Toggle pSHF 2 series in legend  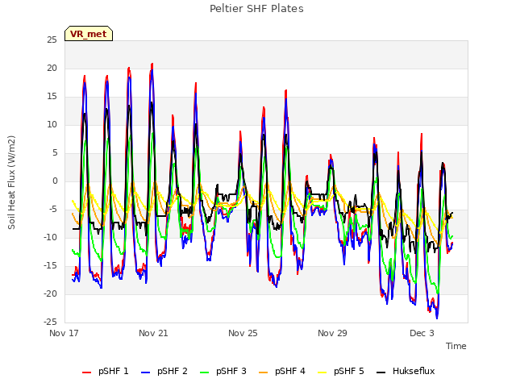pos(164,371)
